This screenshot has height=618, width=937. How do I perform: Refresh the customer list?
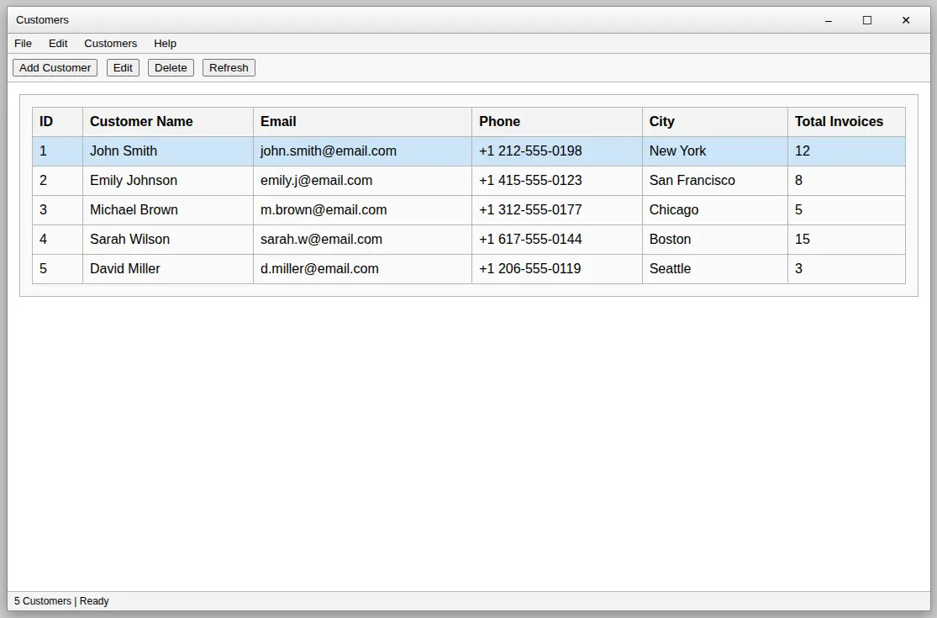[229, 68]
